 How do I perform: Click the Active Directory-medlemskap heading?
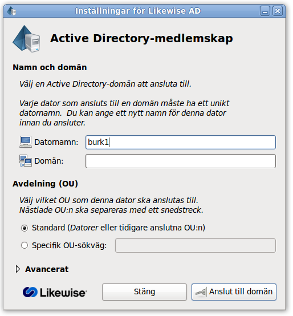tap(141, 38)
